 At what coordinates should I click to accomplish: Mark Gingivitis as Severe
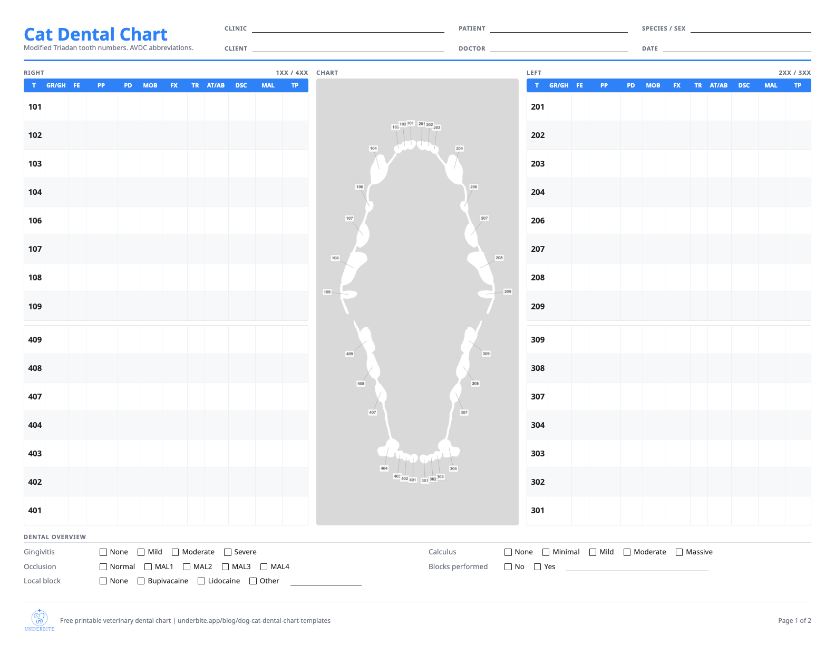(x=228, y=552)
